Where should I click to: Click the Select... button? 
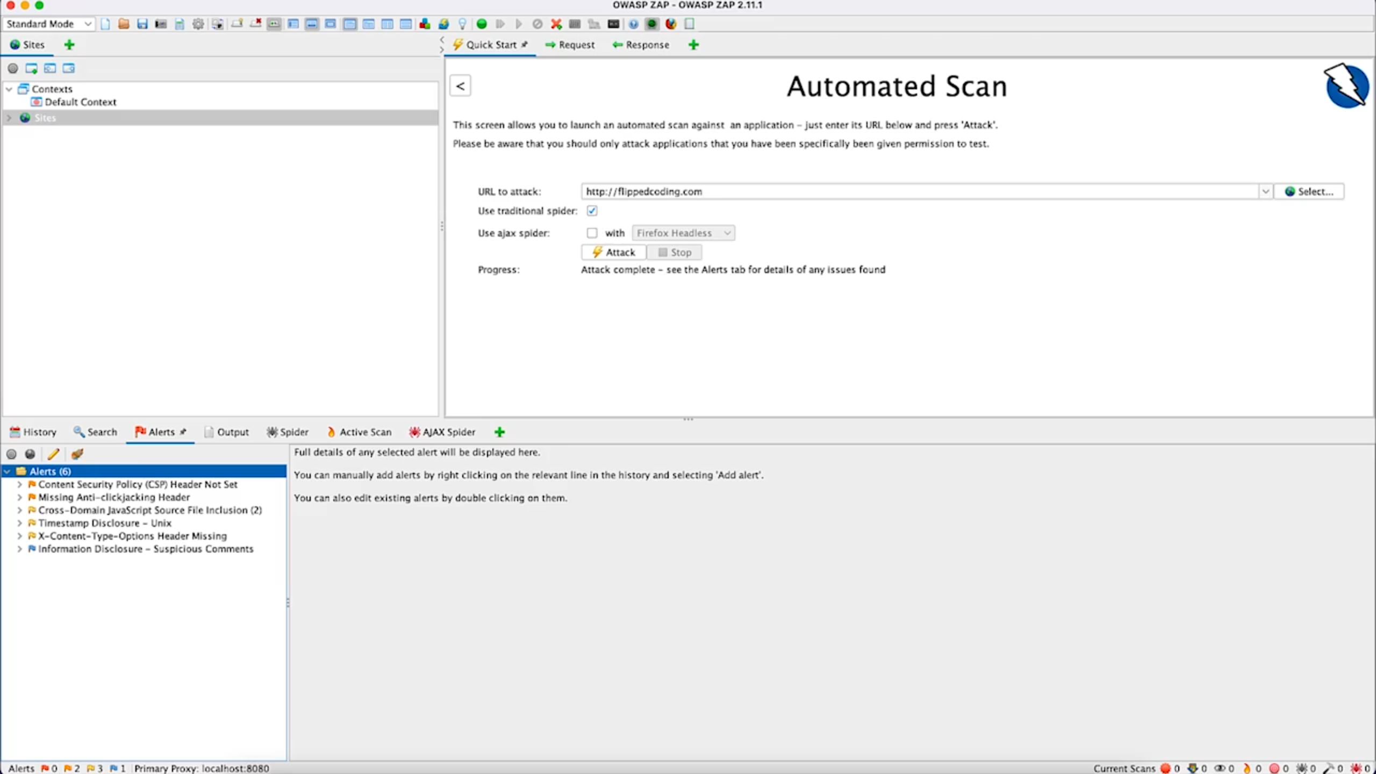pos(1309,191)
